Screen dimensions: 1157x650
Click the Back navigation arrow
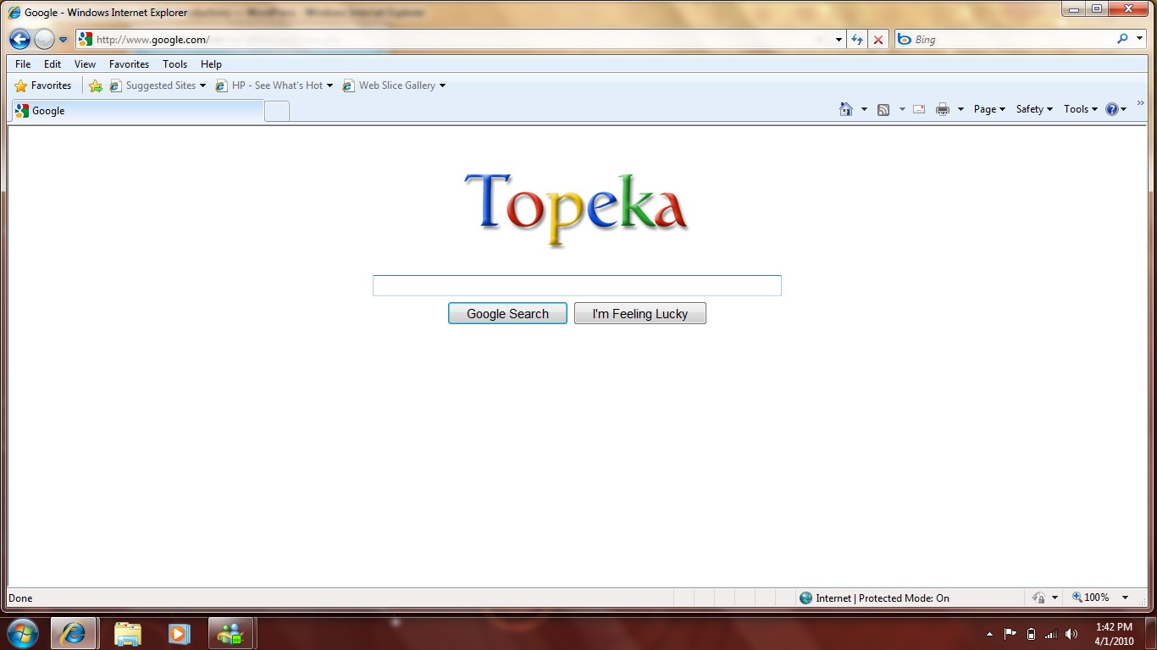[19, 40]
